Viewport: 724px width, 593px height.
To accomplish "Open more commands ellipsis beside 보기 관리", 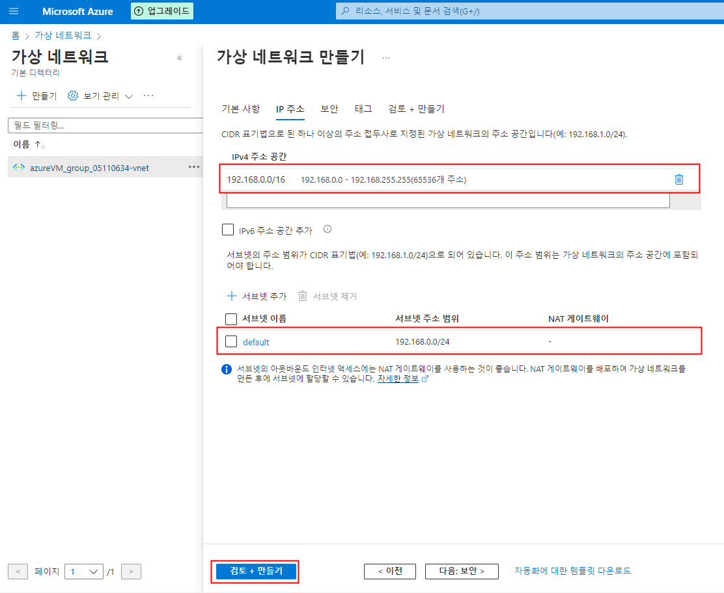I will [x=148, y=96].
